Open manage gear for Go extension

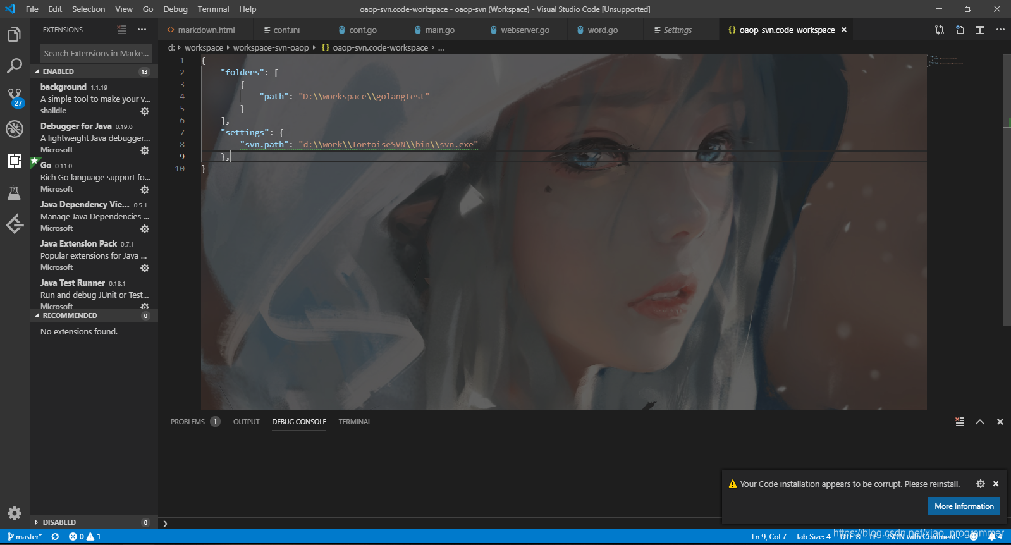point(145,190)
